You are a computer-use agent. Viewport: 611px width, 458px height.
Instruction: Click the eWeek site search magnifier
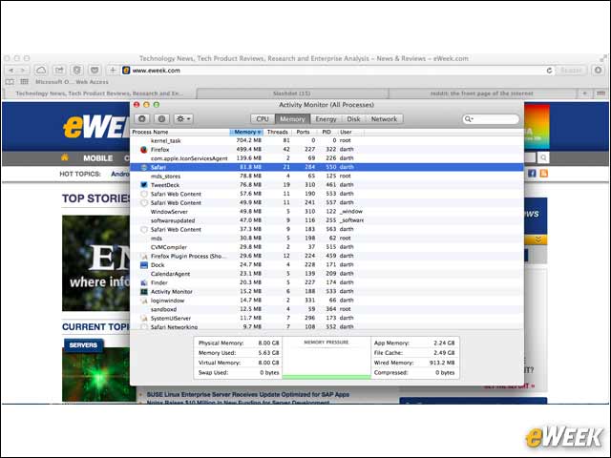pos(543,157)
